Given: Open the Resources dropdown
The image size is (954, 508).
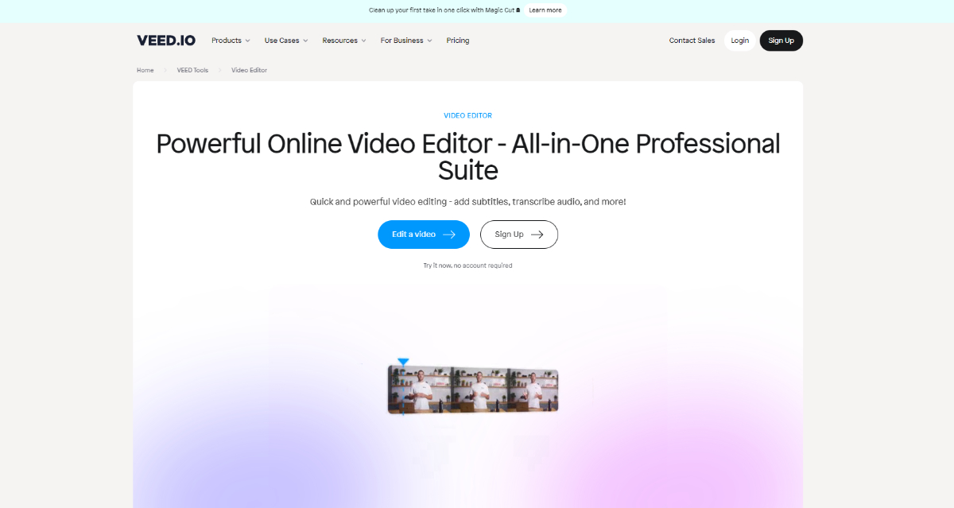Looking at the screenshot, I should click(x=344, y=41).
